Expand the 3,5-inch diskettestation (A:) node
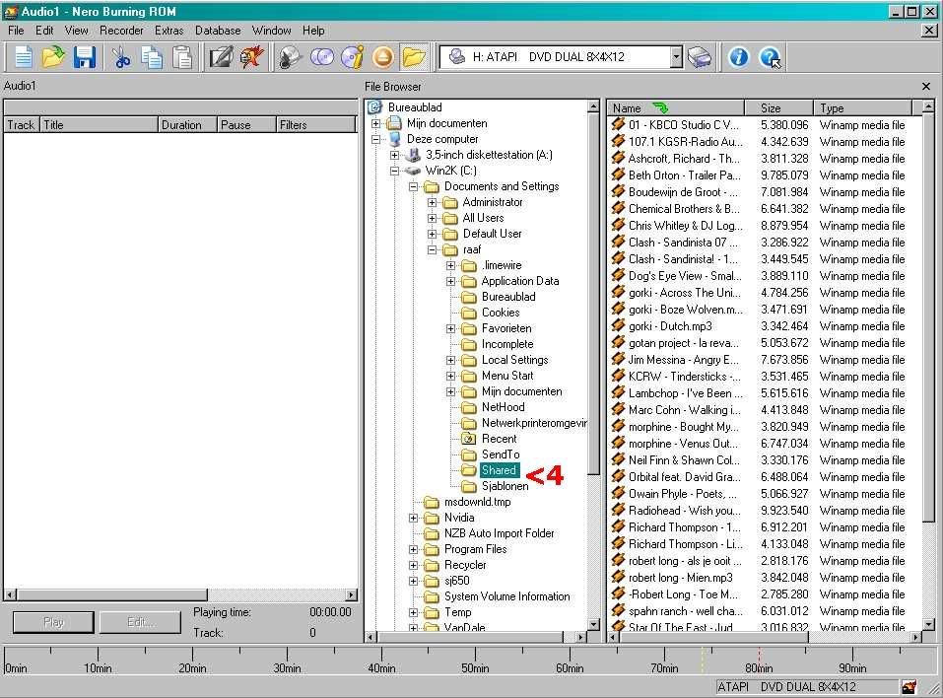 coord(394,155)
